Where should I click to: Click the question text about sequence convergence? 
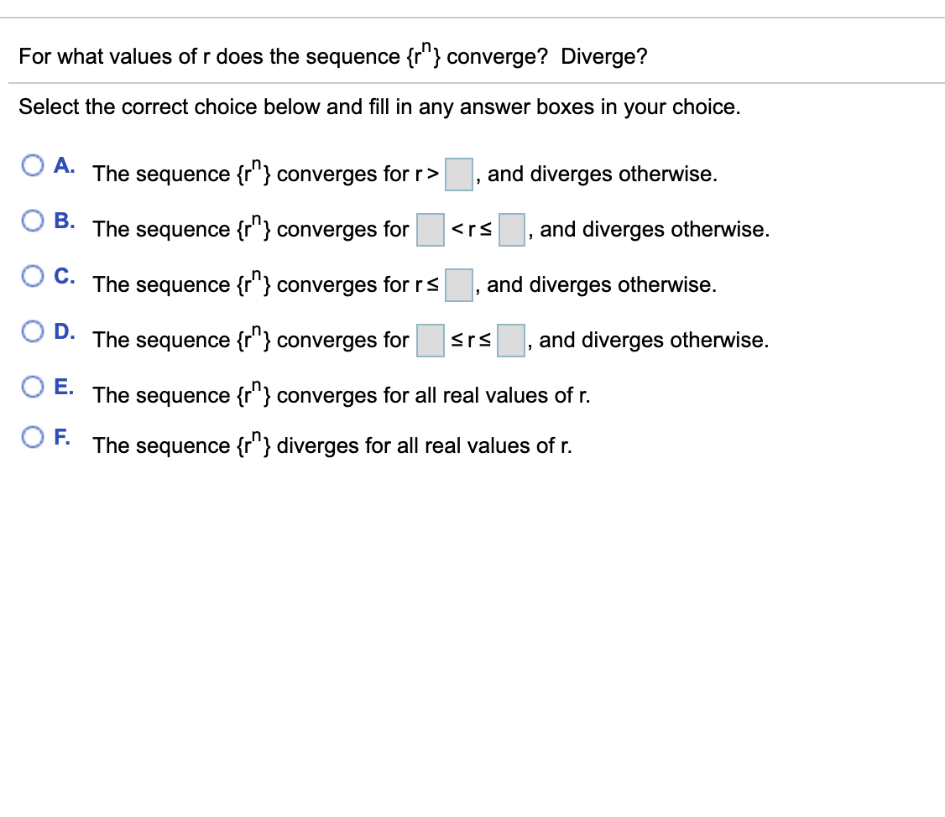tap(334, 55)
